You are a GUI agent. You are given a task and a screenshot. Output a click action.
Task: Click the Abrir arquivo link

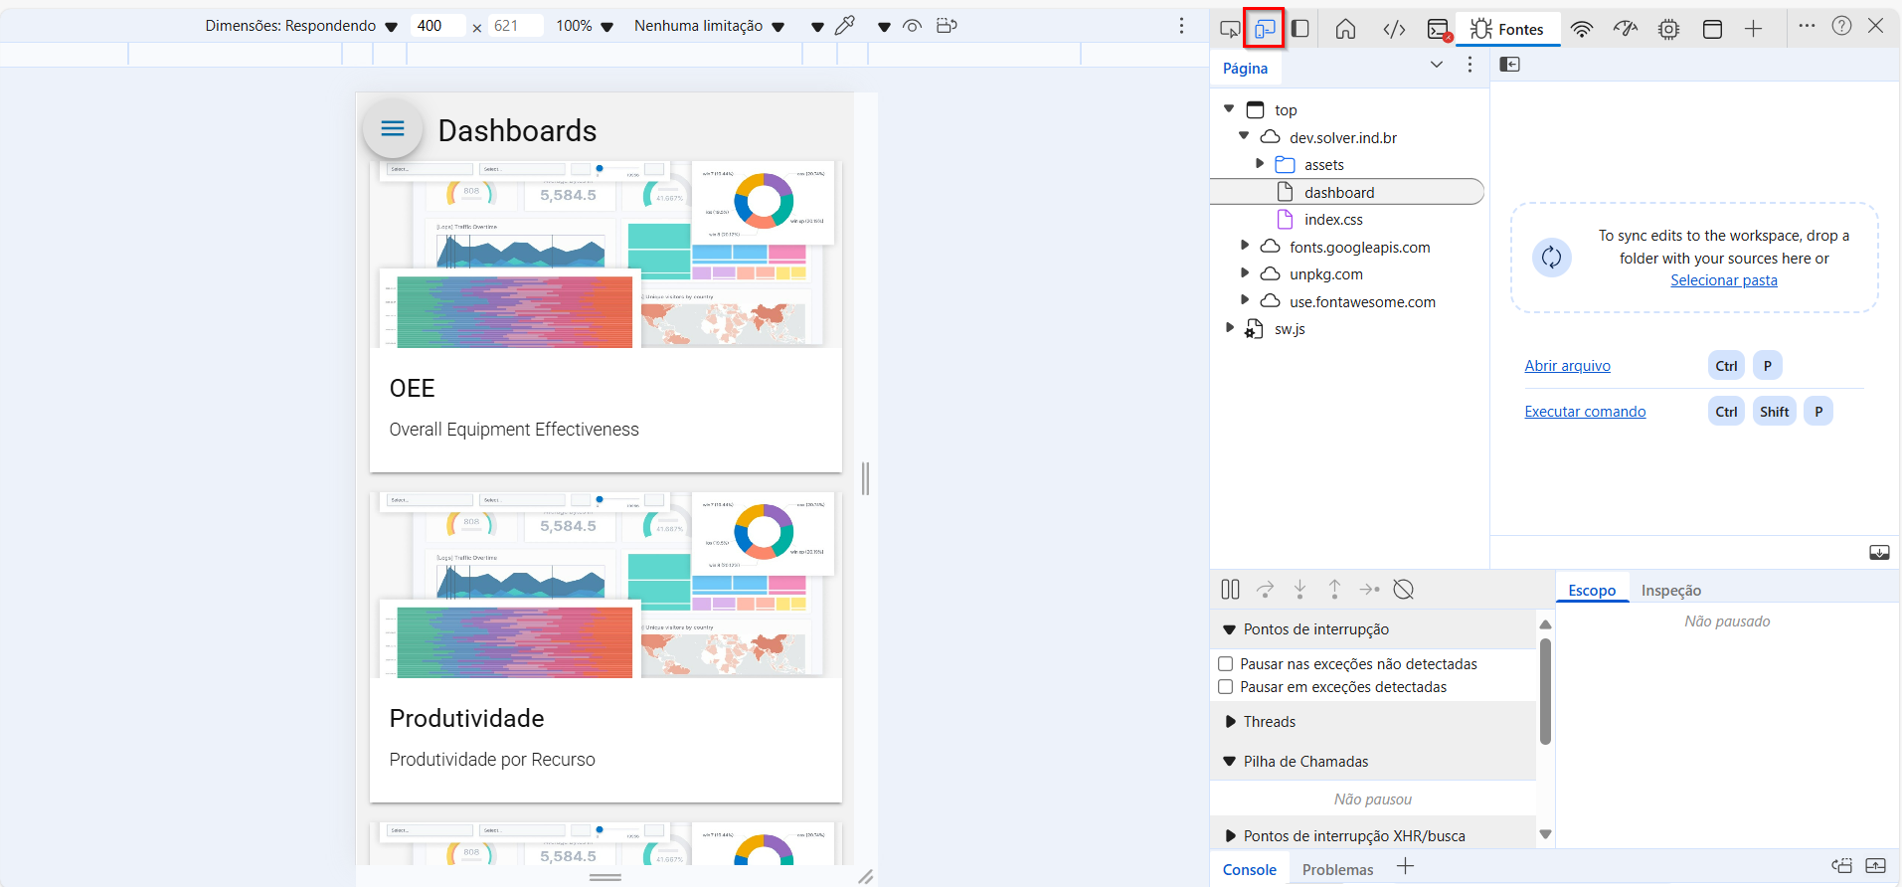click(1567, 366)
